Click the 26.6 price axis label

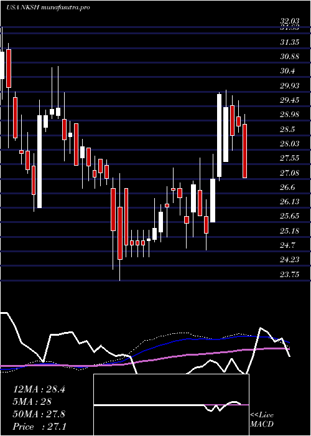(287, 187)
